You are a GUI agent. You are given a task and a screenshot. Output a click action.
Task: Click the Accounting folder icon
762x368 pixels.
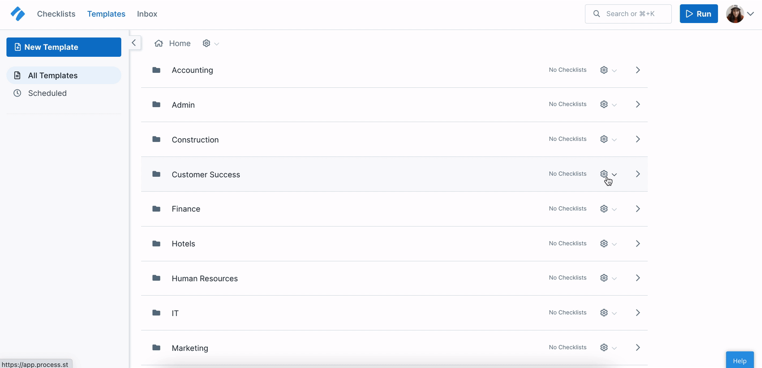tap(156, 70)
